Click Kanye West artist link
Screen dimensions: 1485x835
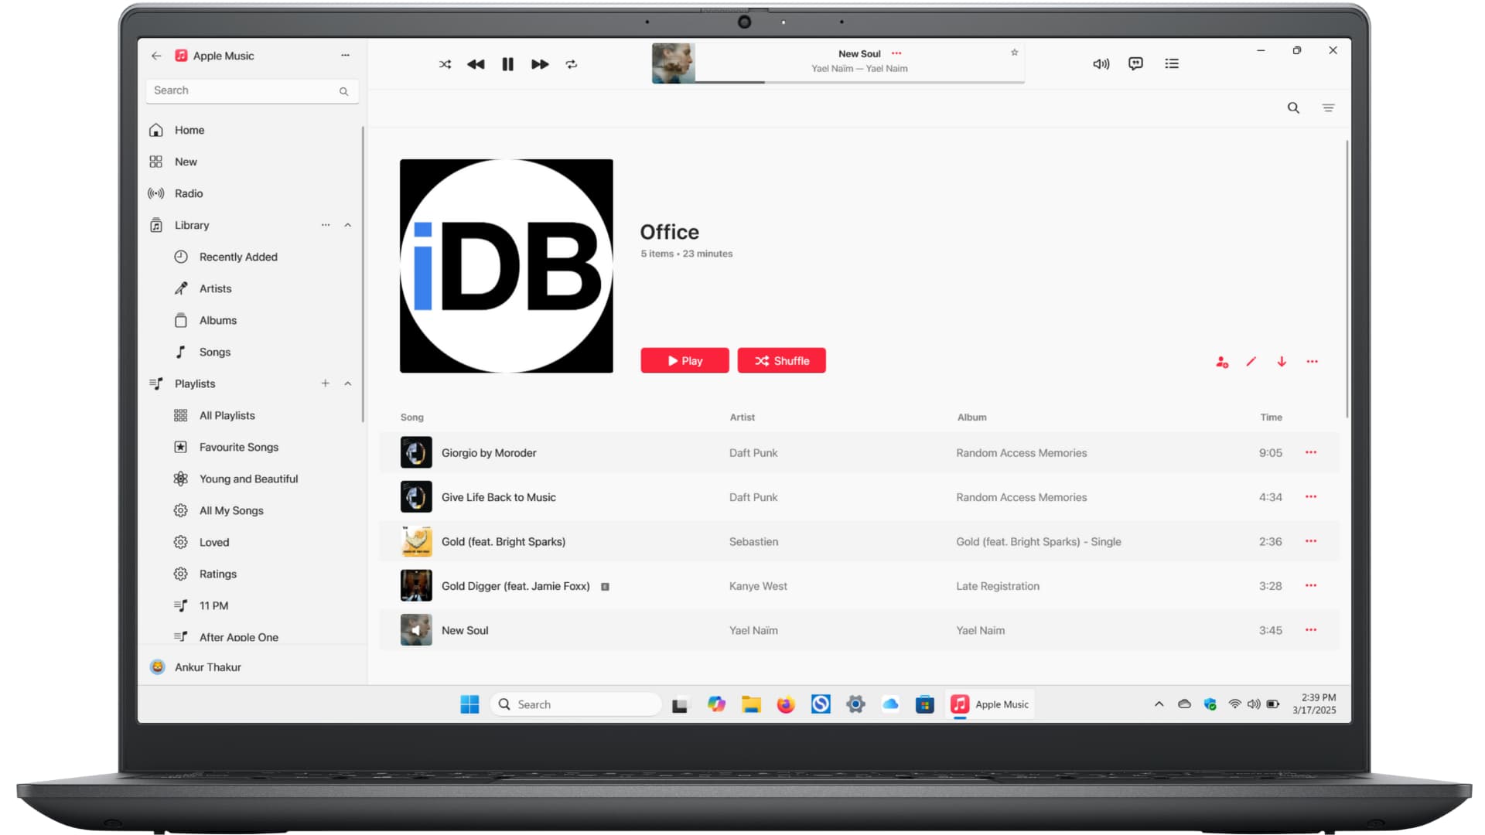pos(758,586)
